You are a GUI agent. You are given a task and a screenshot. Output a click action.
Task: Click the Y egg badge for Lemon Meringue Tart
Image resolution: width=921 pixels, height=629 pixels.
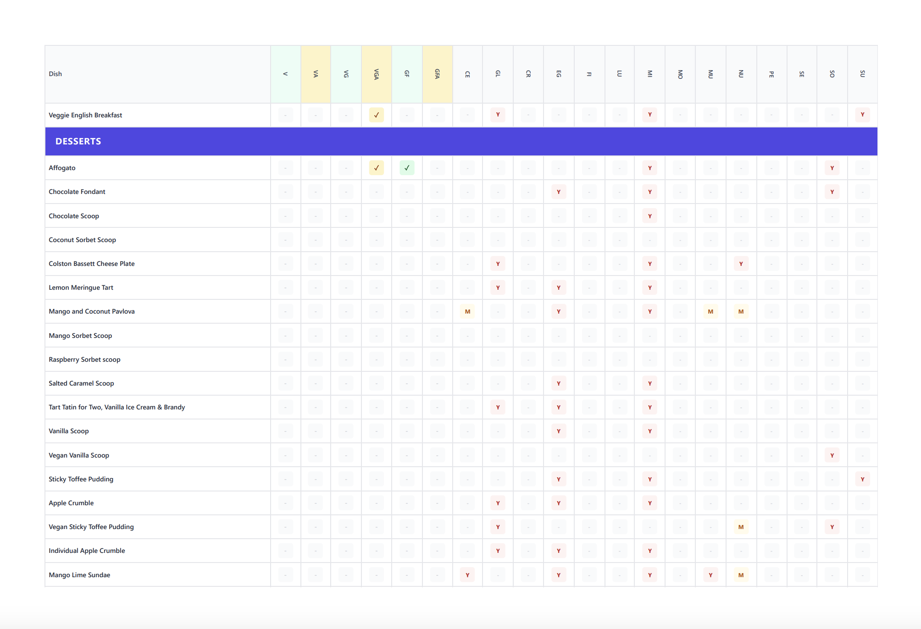(x=559, y=287)
